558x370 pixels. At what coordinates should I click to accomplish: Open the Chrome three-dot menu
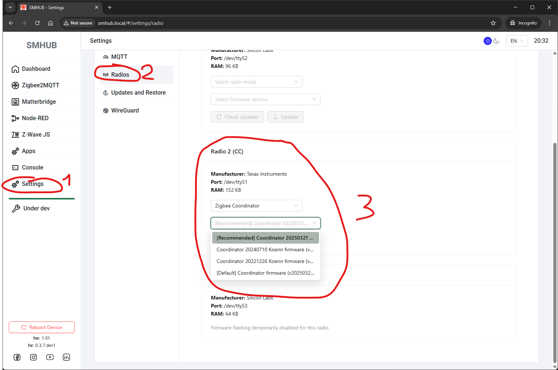549,23
